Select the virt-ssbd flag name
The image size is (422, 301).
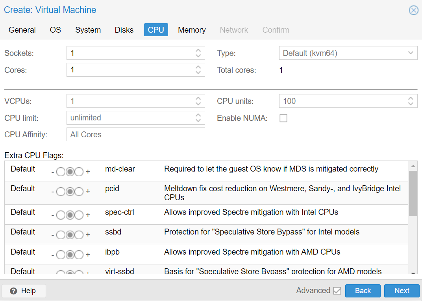click(x=120, y=271)
